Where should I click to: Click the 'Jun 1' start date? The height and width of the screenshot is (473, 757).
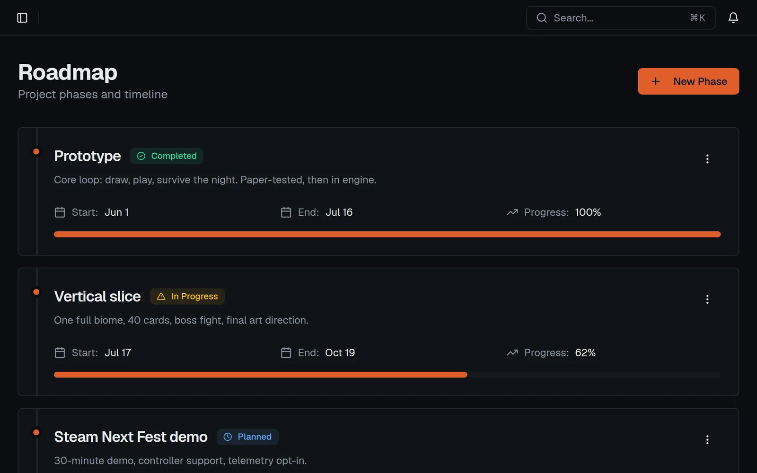116,212
